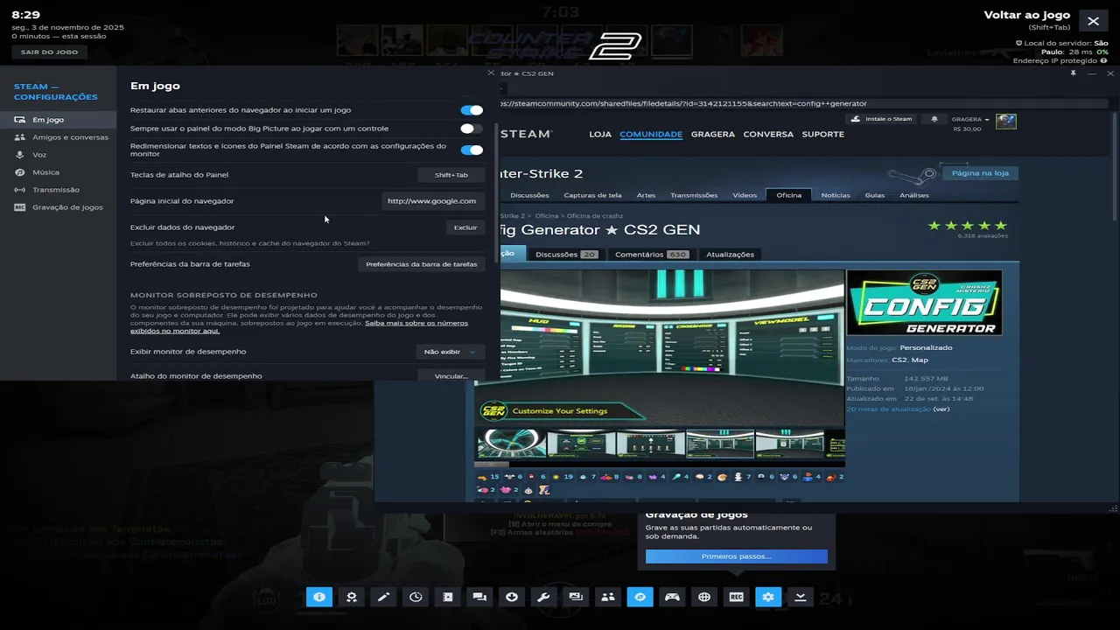Open the workshop 'Discussões 20' tab

[x=565, y=255]
